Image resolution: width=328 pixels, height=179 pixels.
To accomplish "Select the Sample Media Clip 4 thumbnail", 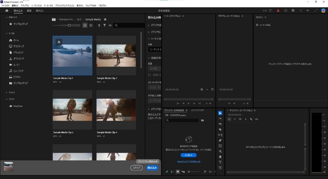I will point(116,110).
